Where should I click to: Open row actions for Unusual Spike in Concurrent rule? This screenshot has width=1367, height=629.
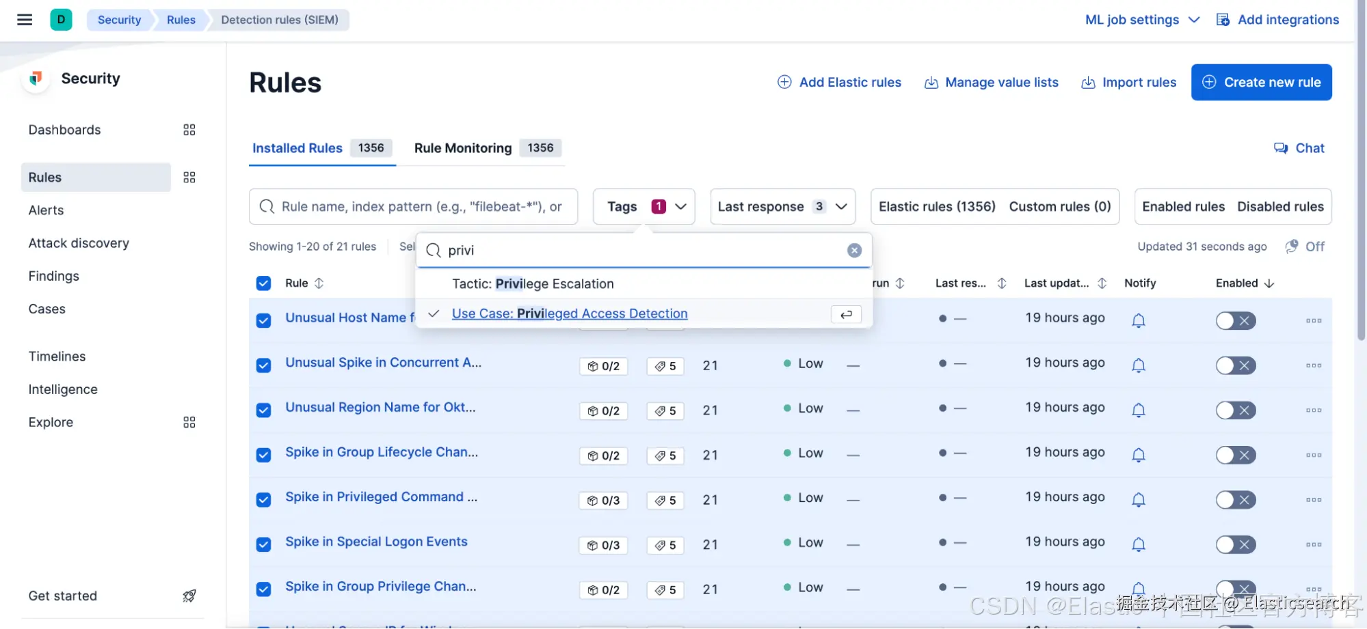(x=1313, y=365)
